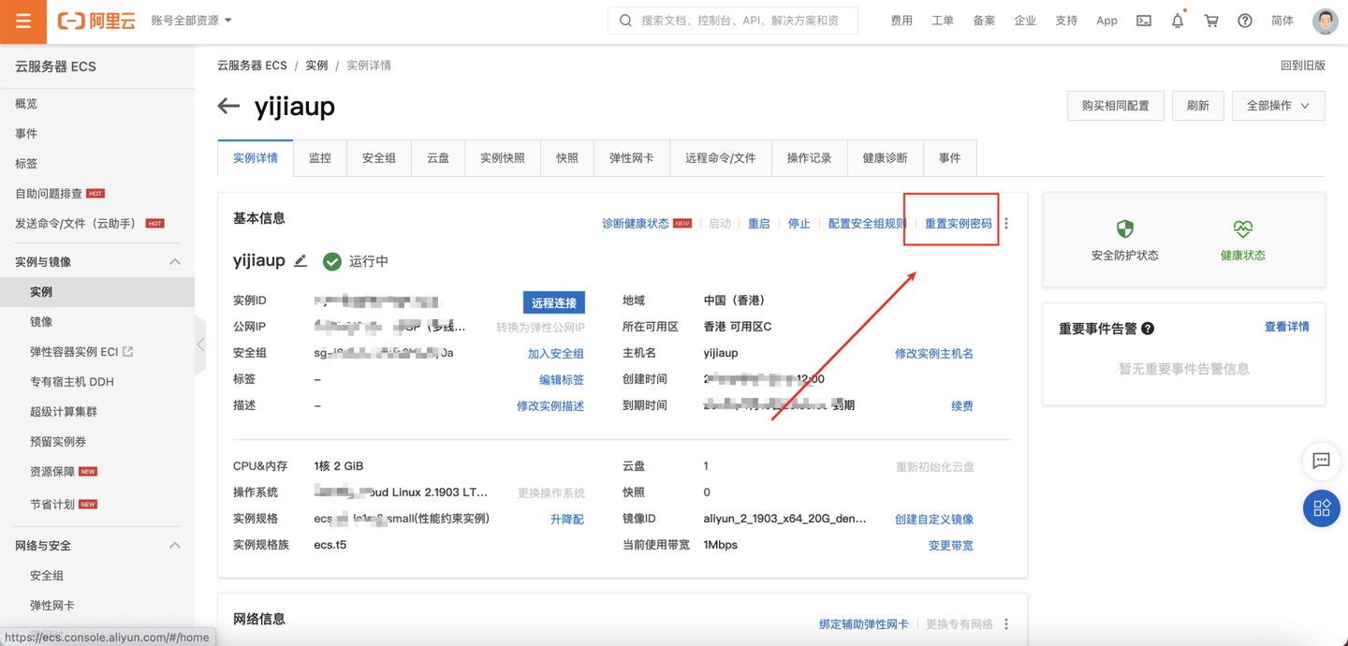
Task: Open the Cloud Shell terminal icon
Action: pyautogui.click(x=1144, y=21)
